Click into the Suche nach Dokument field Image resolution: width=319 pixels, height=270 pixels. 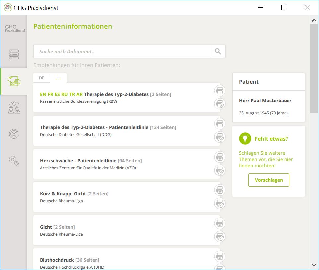click(x=122, y=51)
